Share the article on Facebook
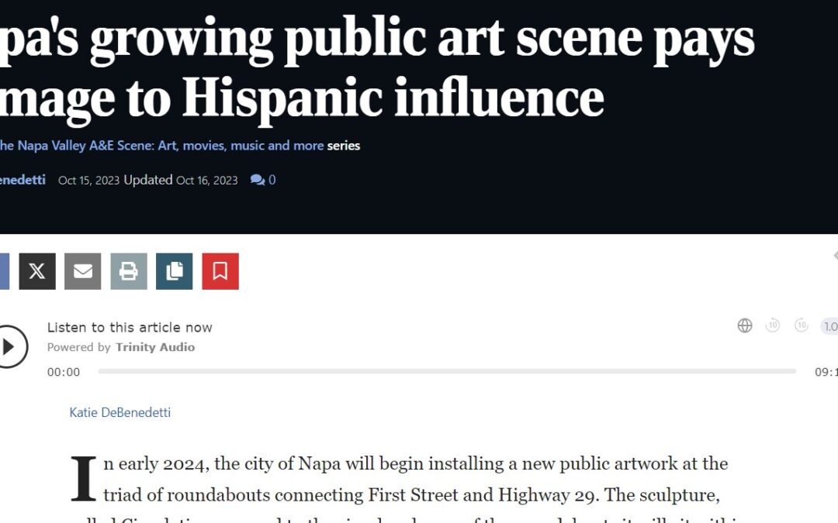Image resolution: width=838 pixels, height=523 pixels. click(5, 272)
